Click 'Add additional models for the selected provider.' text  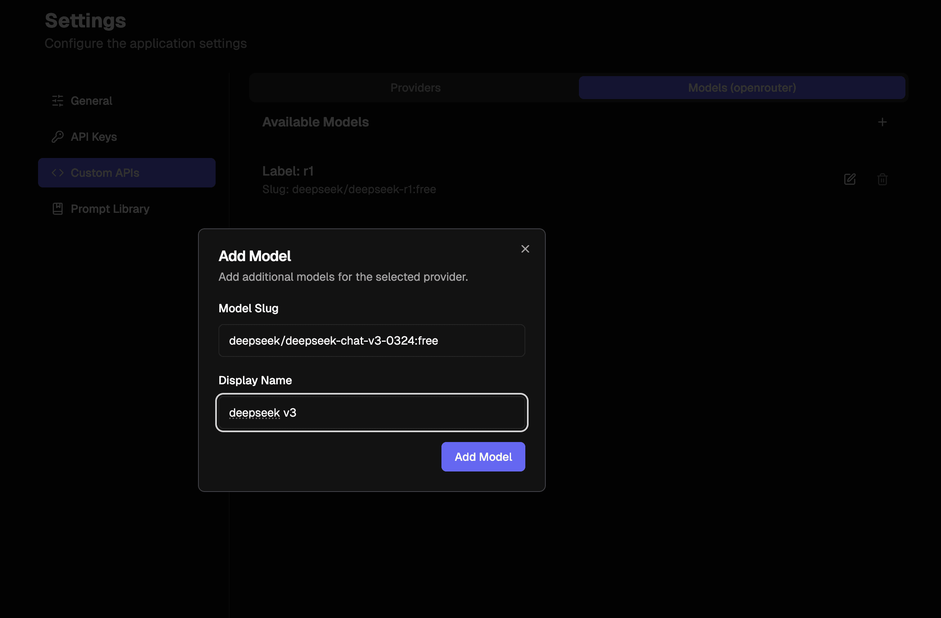(x=343, y=277)
